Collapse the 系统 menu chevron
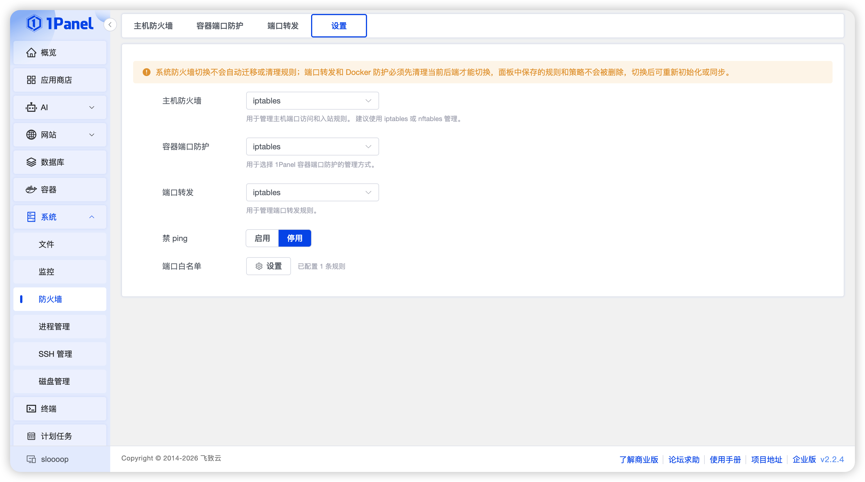Image resolution: width=865 pixels, height=482 pixels. 92,217
